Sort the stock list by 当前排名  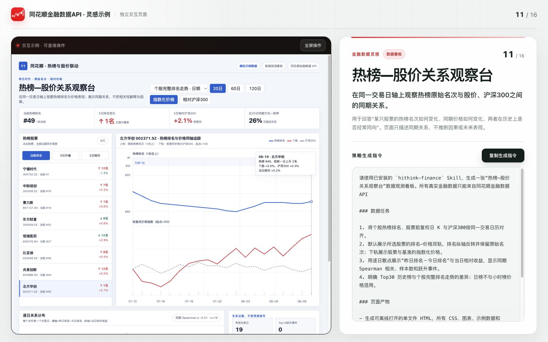(x=36, y=155)
